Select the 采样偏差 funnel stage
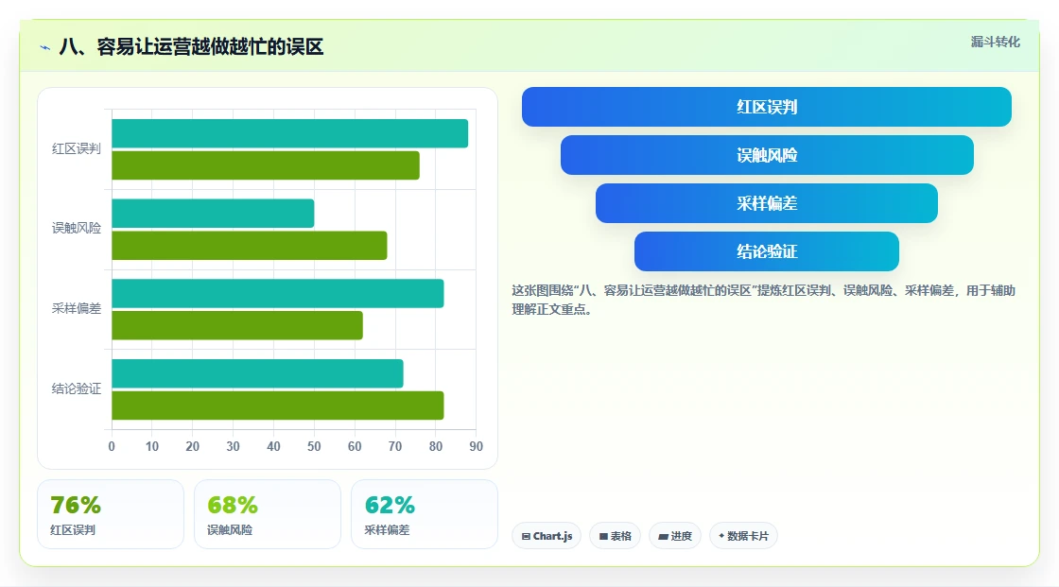Screen dimensions: 1059x587 pyautogui.click(x=767, y=203)
